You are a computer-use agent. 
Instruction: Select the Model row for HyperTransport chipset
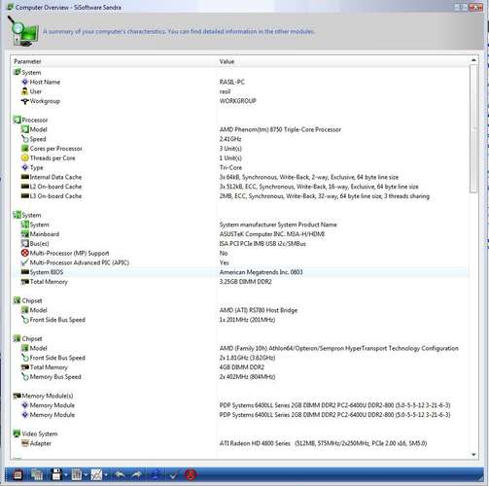[240, 348]
